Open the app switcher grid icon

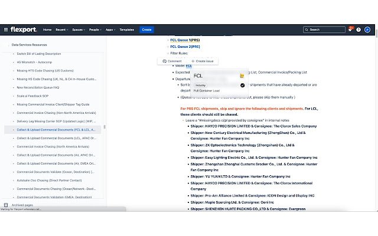click(6, 29)
